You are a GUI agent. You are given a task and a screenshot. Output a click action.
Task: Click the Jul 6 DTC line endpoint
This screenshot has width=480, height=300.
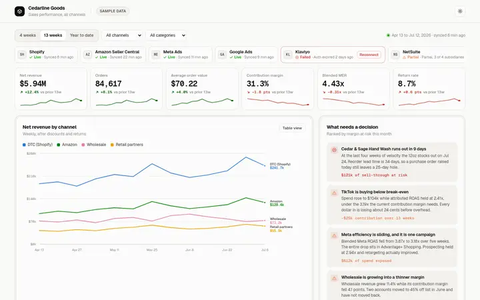(x=265, y=165)
